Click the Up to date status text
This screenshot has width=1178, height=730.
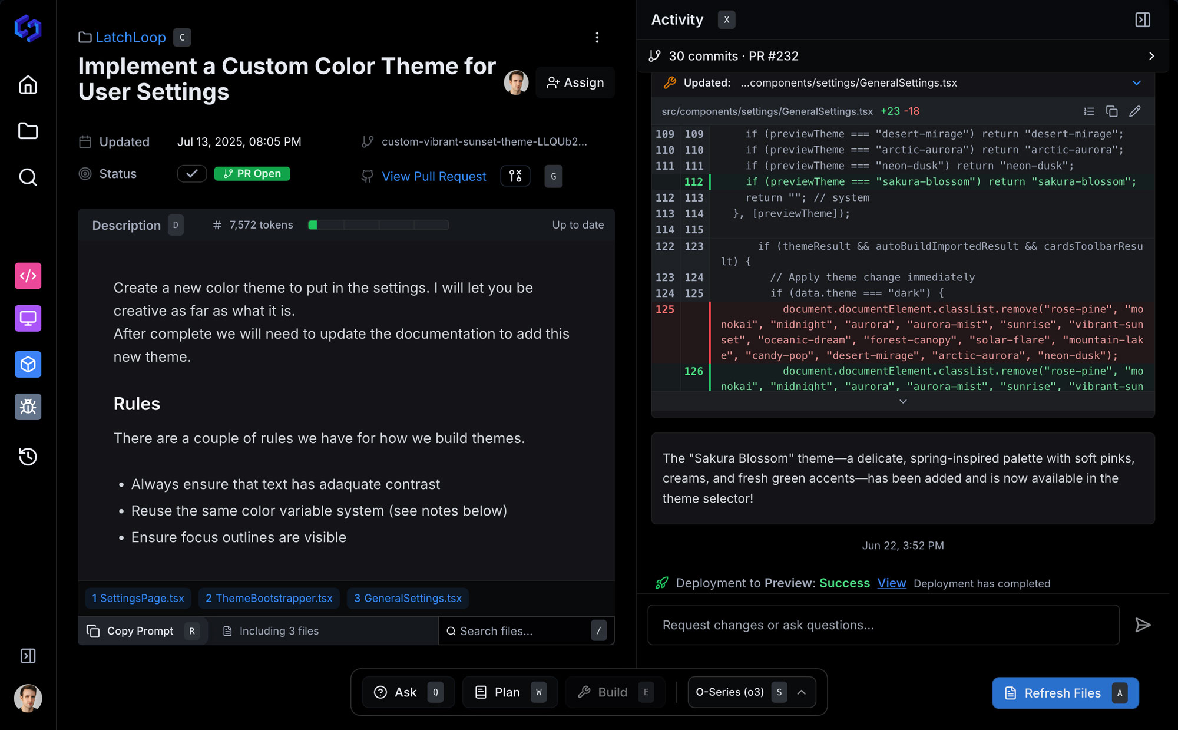tap(578, 224)
